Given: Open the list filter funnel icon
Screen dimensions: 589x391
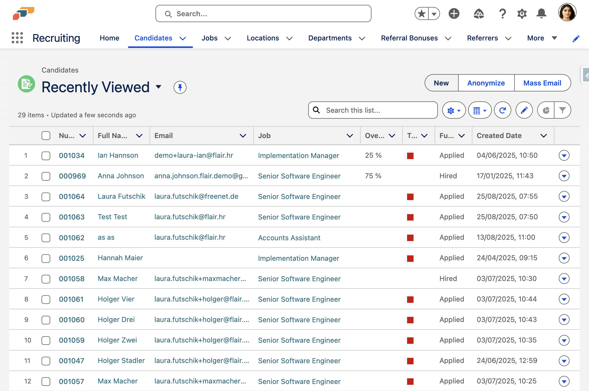Looking at the screenshot, I should point(562,110).
